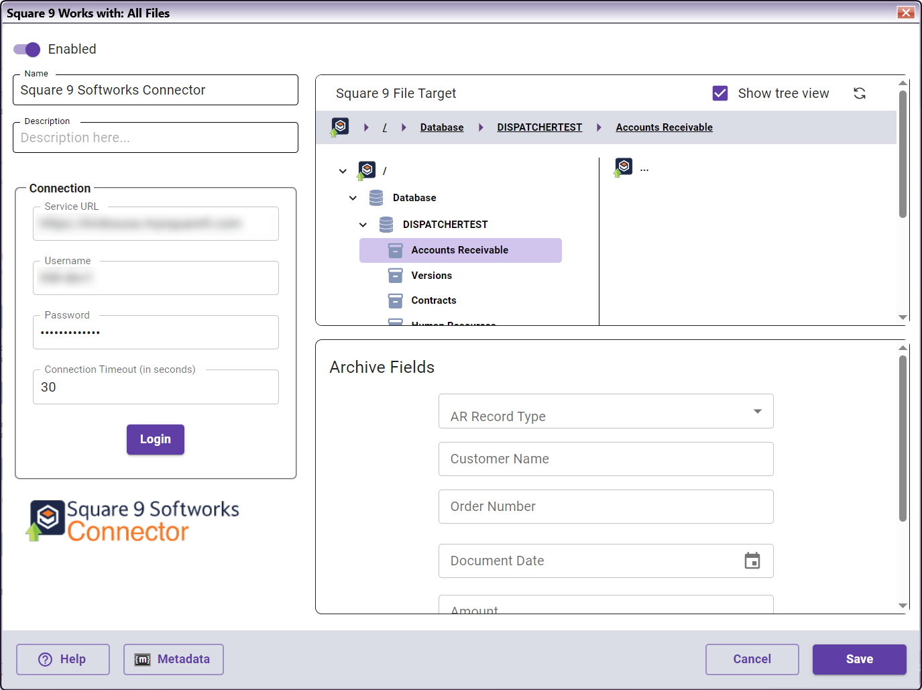Select the Contracts archive in tree
This screenshot has height=690, width=922.
point(434,300)
